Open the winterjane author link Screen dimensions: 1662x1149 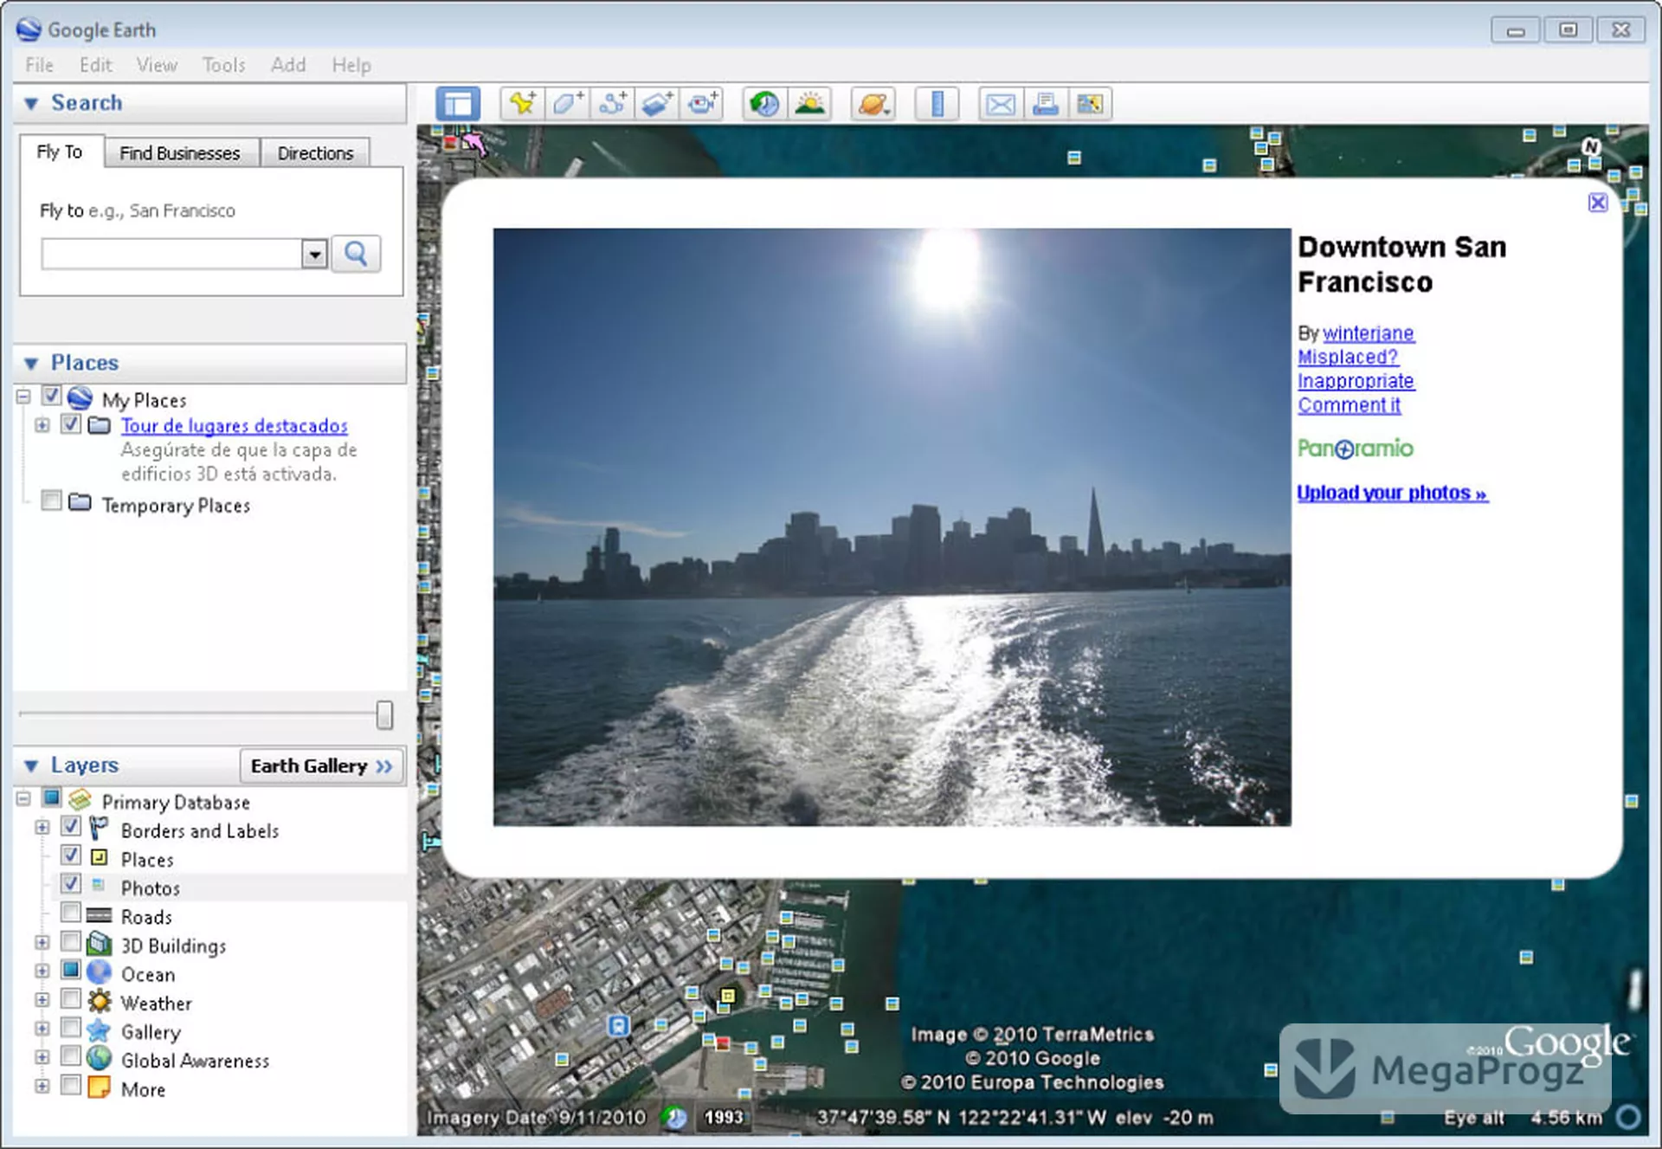pos(1369,333)
